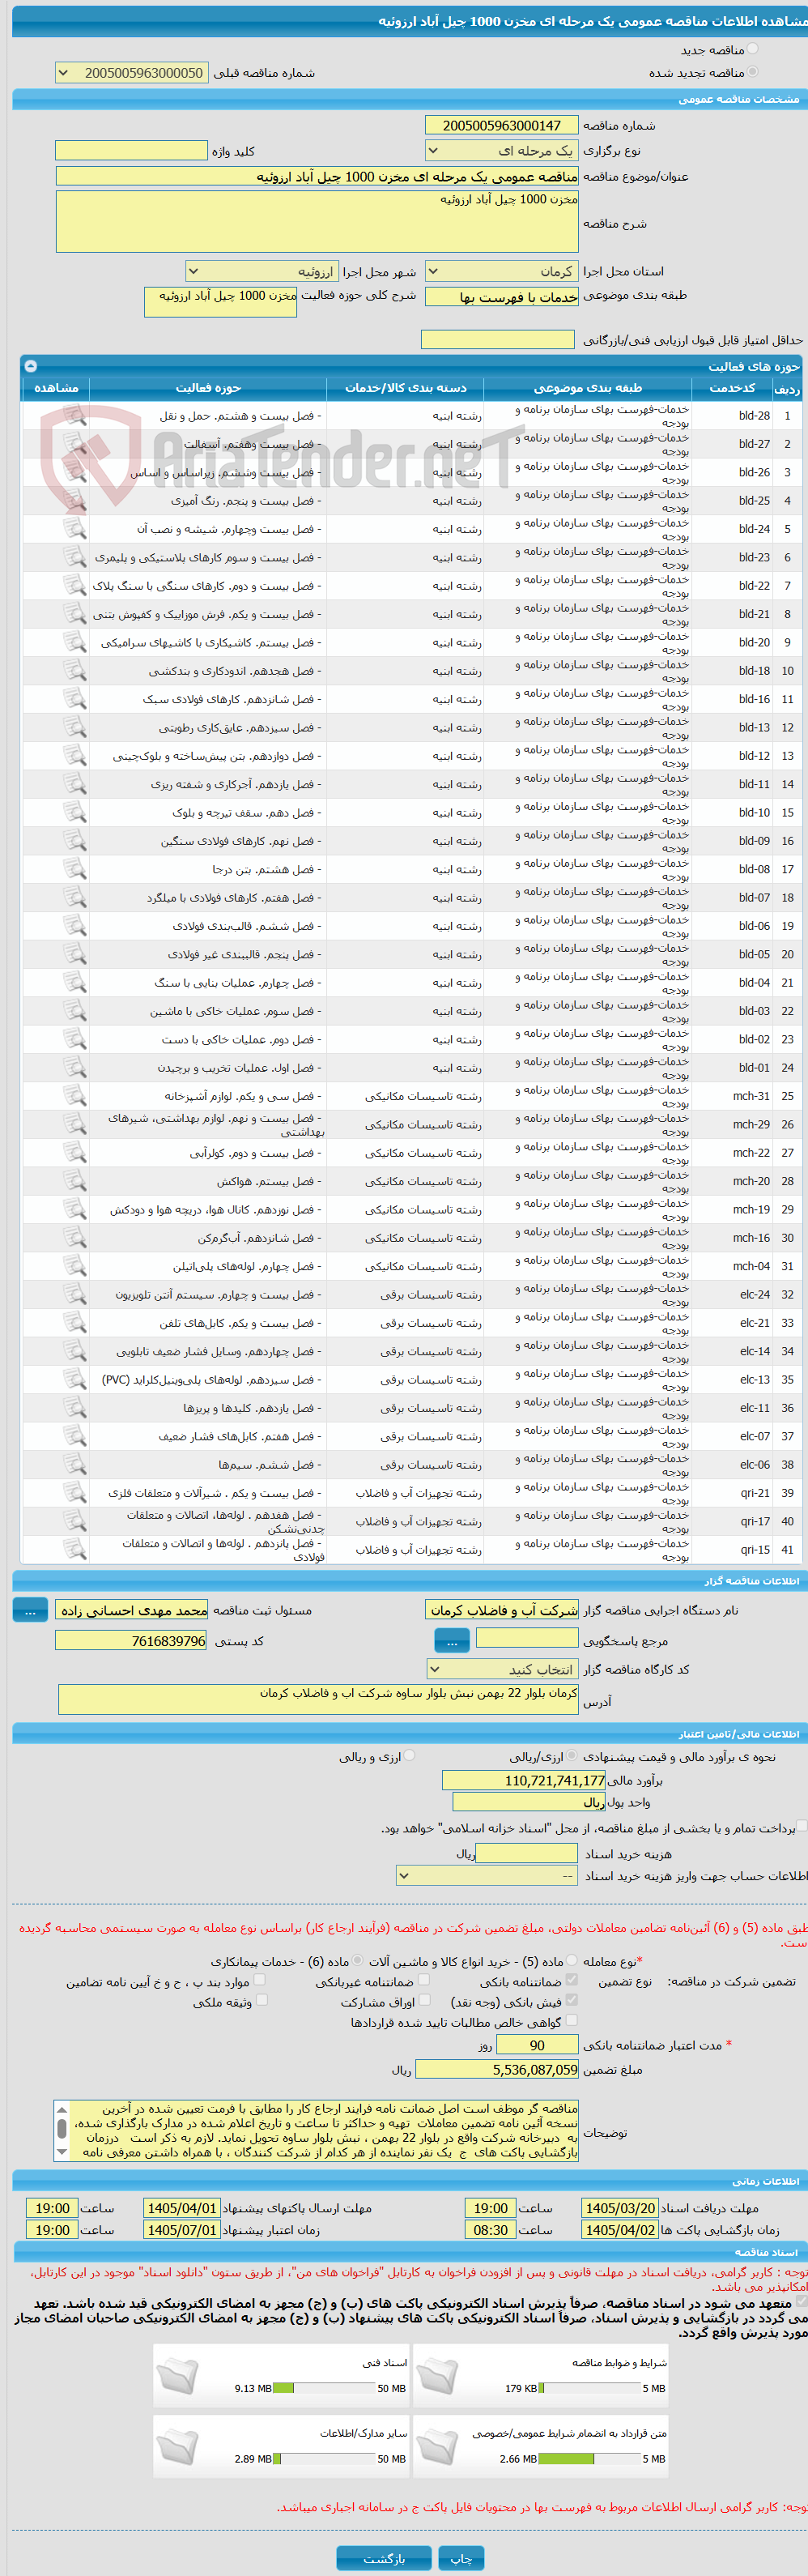
Task: Open کد کارگاه مناقصه گزار dropdown
Action: pos(502,1669)
